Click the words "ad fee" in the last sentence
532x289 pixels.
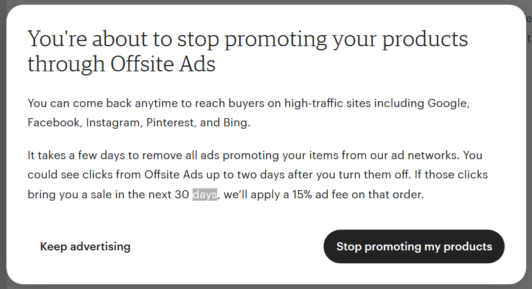pyautogui.click(x=332, y=195)
